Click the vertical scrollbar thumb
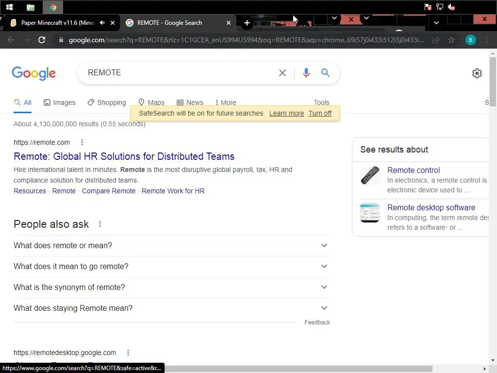497x373 pixels. pyautogui.click(x=493, y=83)
